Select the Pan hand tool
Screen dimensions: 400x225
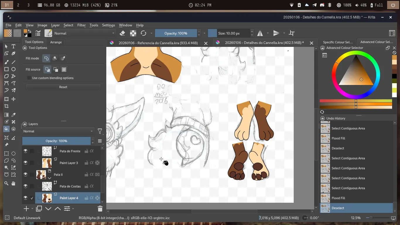point(13,183)
